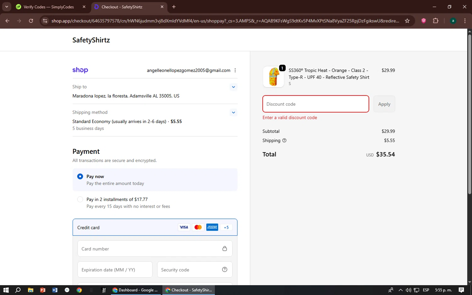Open Word from the taskbar
Viewport: 472px width, 295px height.
tap(55, 290)
